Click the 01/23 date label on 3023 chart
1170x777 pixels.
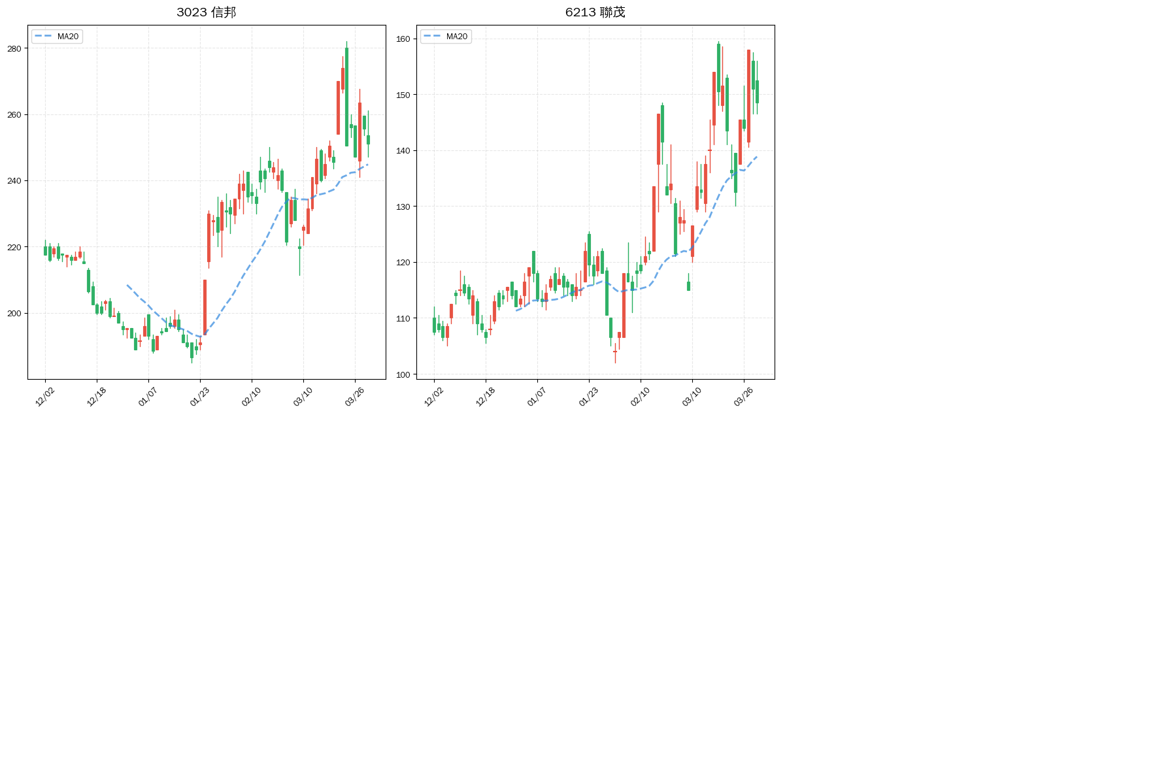[x=199, y=397]
